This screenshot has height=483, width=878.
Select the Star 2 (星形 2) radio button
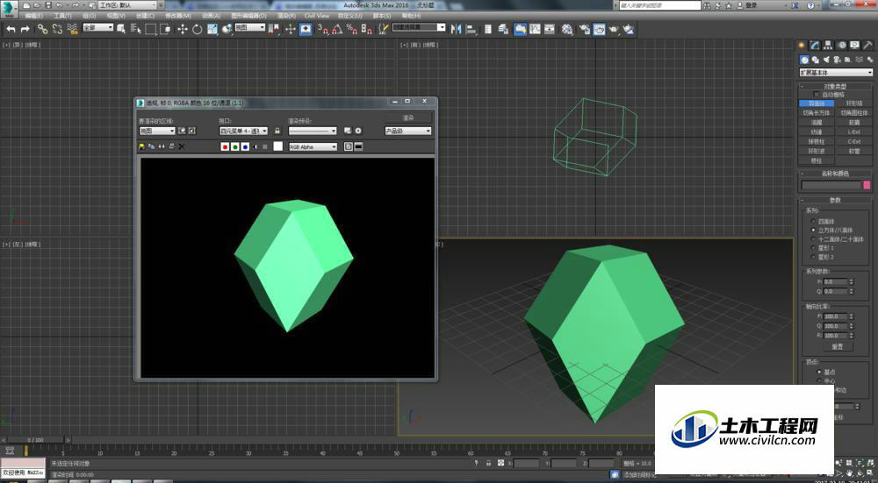pos(813,257)
